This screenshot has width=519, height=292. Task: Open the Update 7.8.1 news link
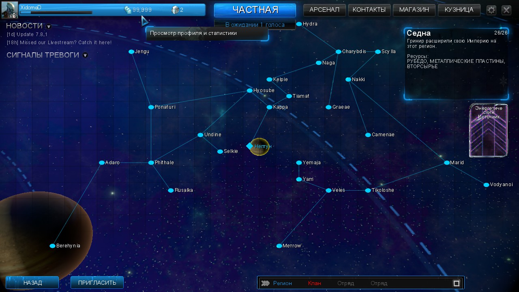27,35
